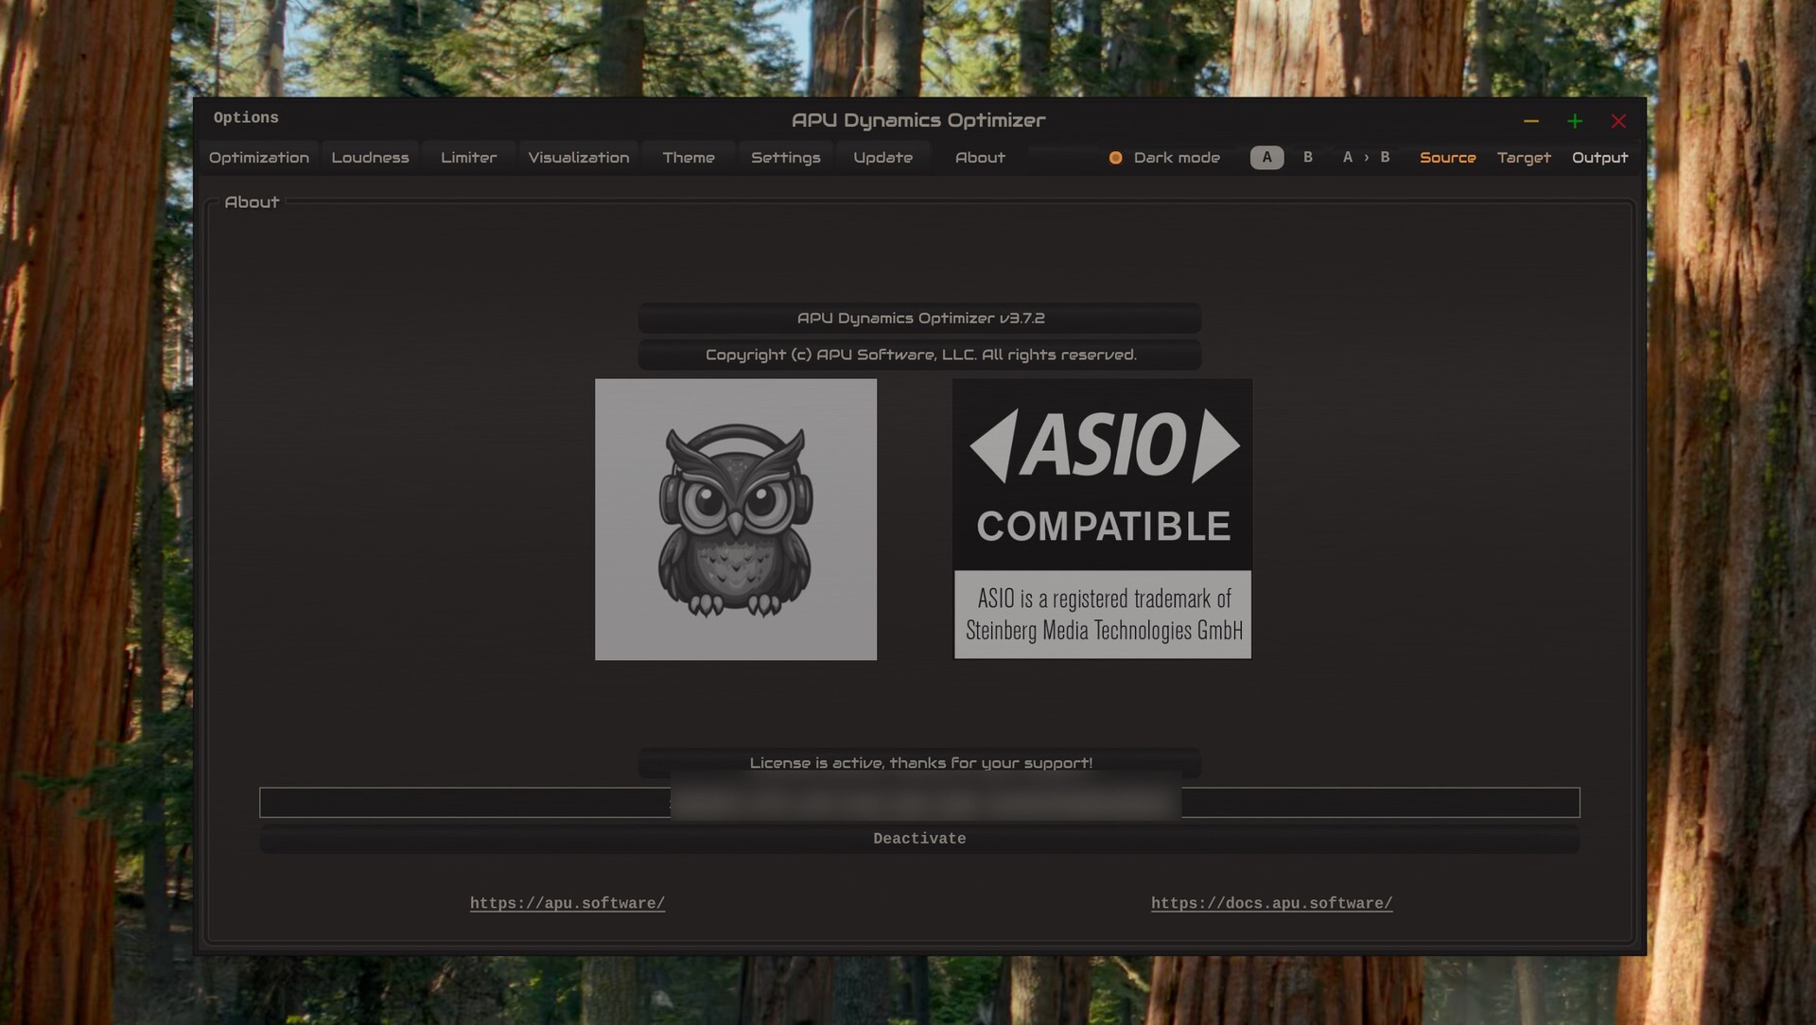Show the Output view

1599,158
